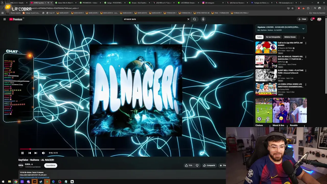The width and height of the screenshot is (327, 184).
Task: Open a new browser tab
Action: [301, 3]
